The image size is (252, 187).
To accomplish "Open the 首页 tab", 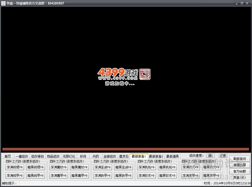I will tap(8, 156).
